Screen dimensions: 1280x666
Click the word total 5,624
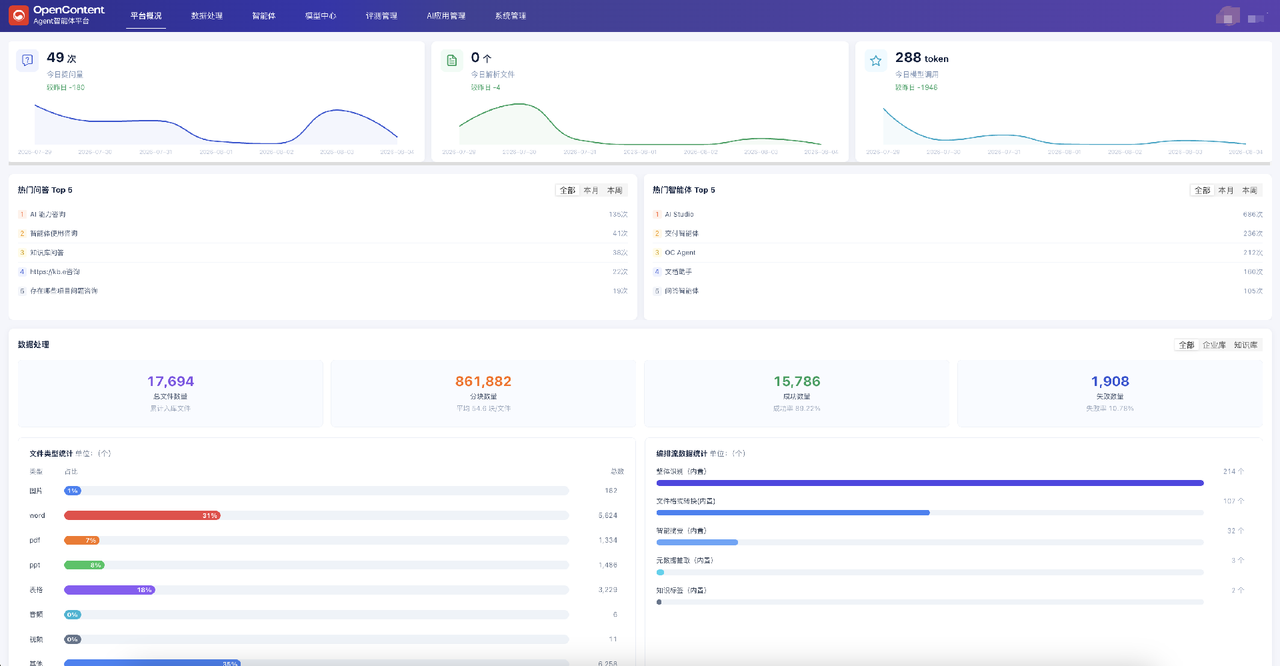click(608, 516)
